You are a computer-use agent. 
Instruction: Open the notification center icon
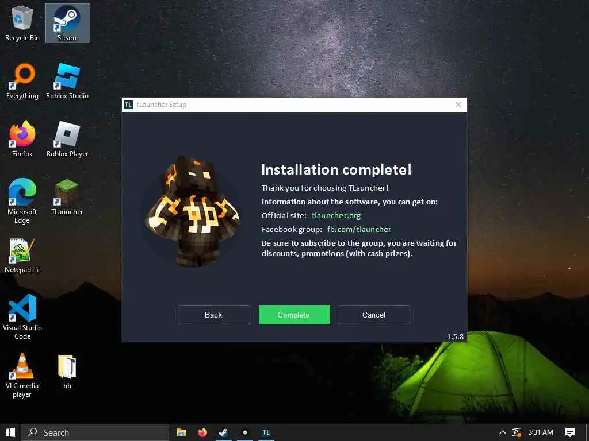[570, 432]
